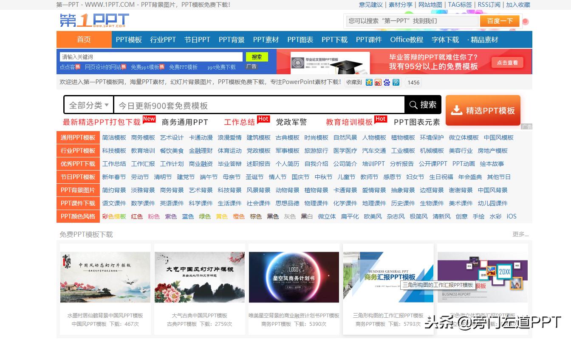This screenshot has height=339, width=571.
Task: Click the New badge beside 最新精选PPT打包下载
Action: coord(149,119)
